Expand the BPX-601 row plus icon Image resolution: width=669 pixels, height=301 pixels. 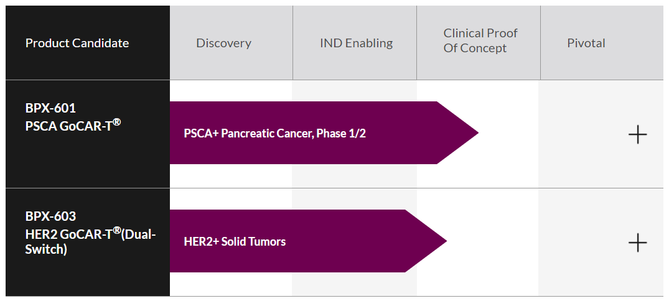[x=638, y=134]
